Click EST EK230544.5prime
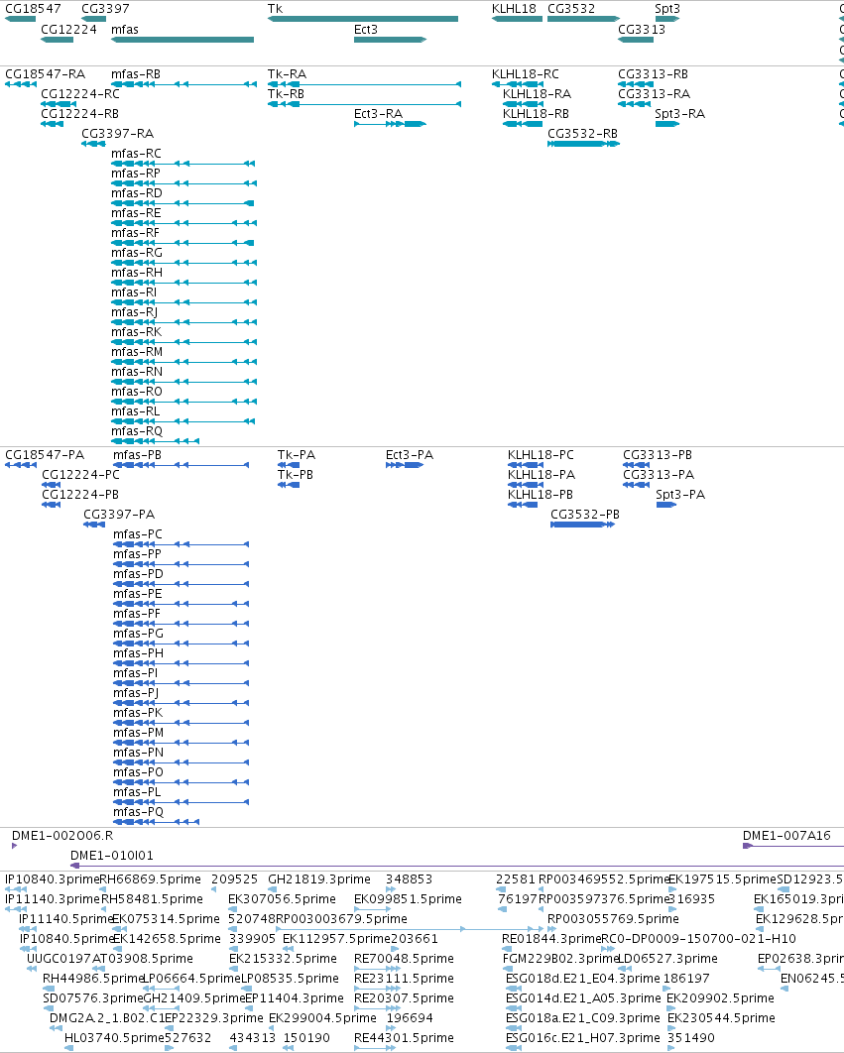 (x=721, y=1018)
